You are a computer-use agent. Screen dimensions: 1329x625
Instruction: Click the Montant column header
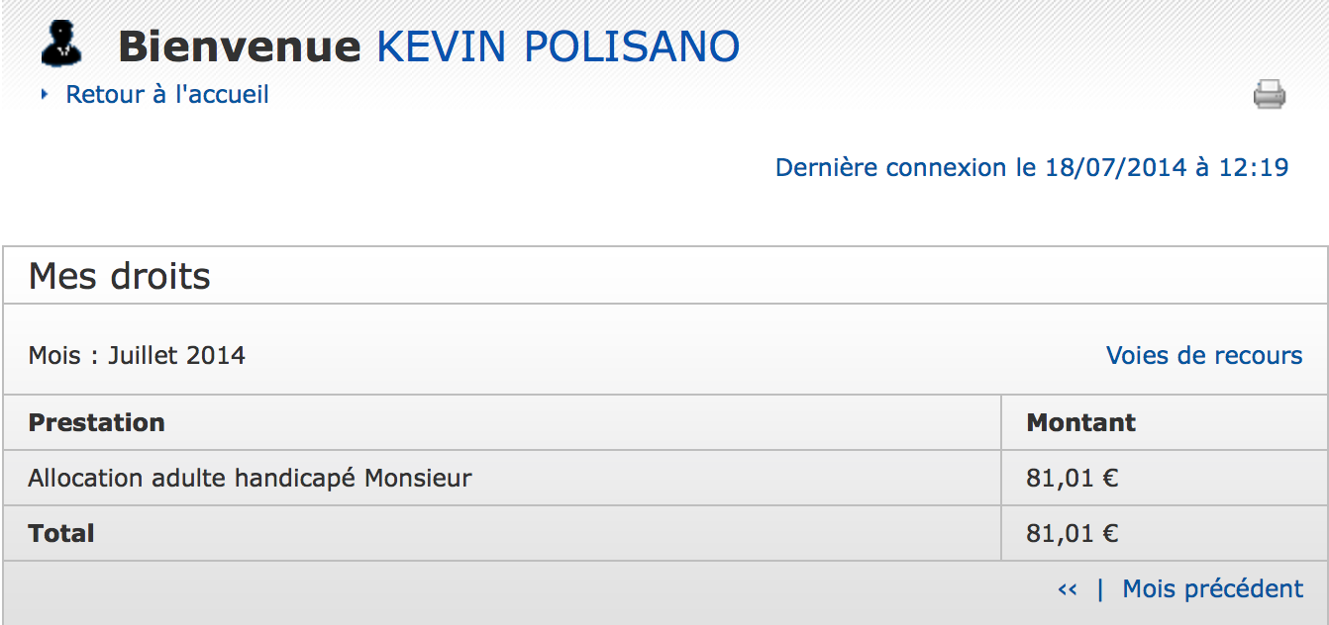[x=1081, y=422]
